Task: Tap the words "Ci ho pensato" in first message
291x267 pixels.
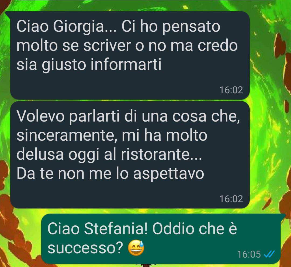Action: tap(171, 27)
